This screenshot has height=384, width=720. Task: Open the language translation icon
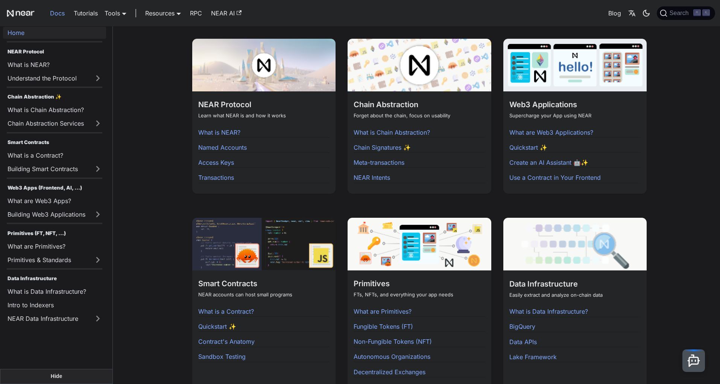pos(632,13)
